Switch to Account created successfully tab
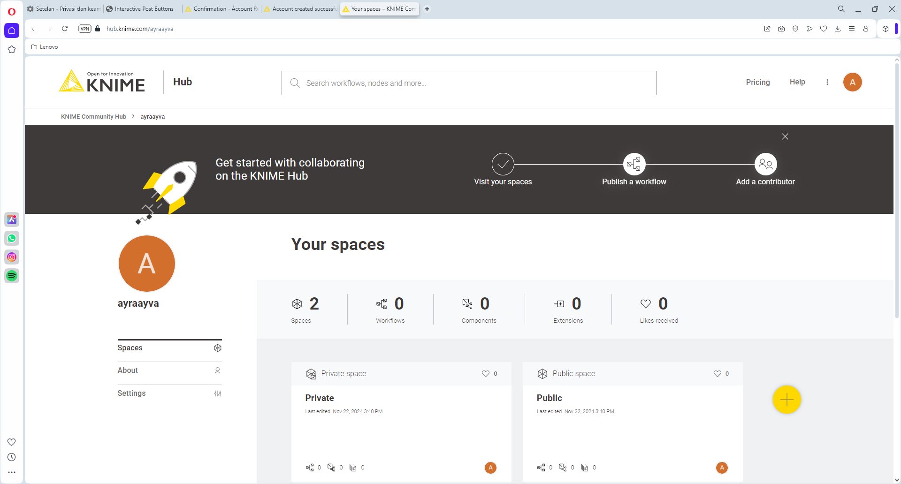 click(300, 9)
